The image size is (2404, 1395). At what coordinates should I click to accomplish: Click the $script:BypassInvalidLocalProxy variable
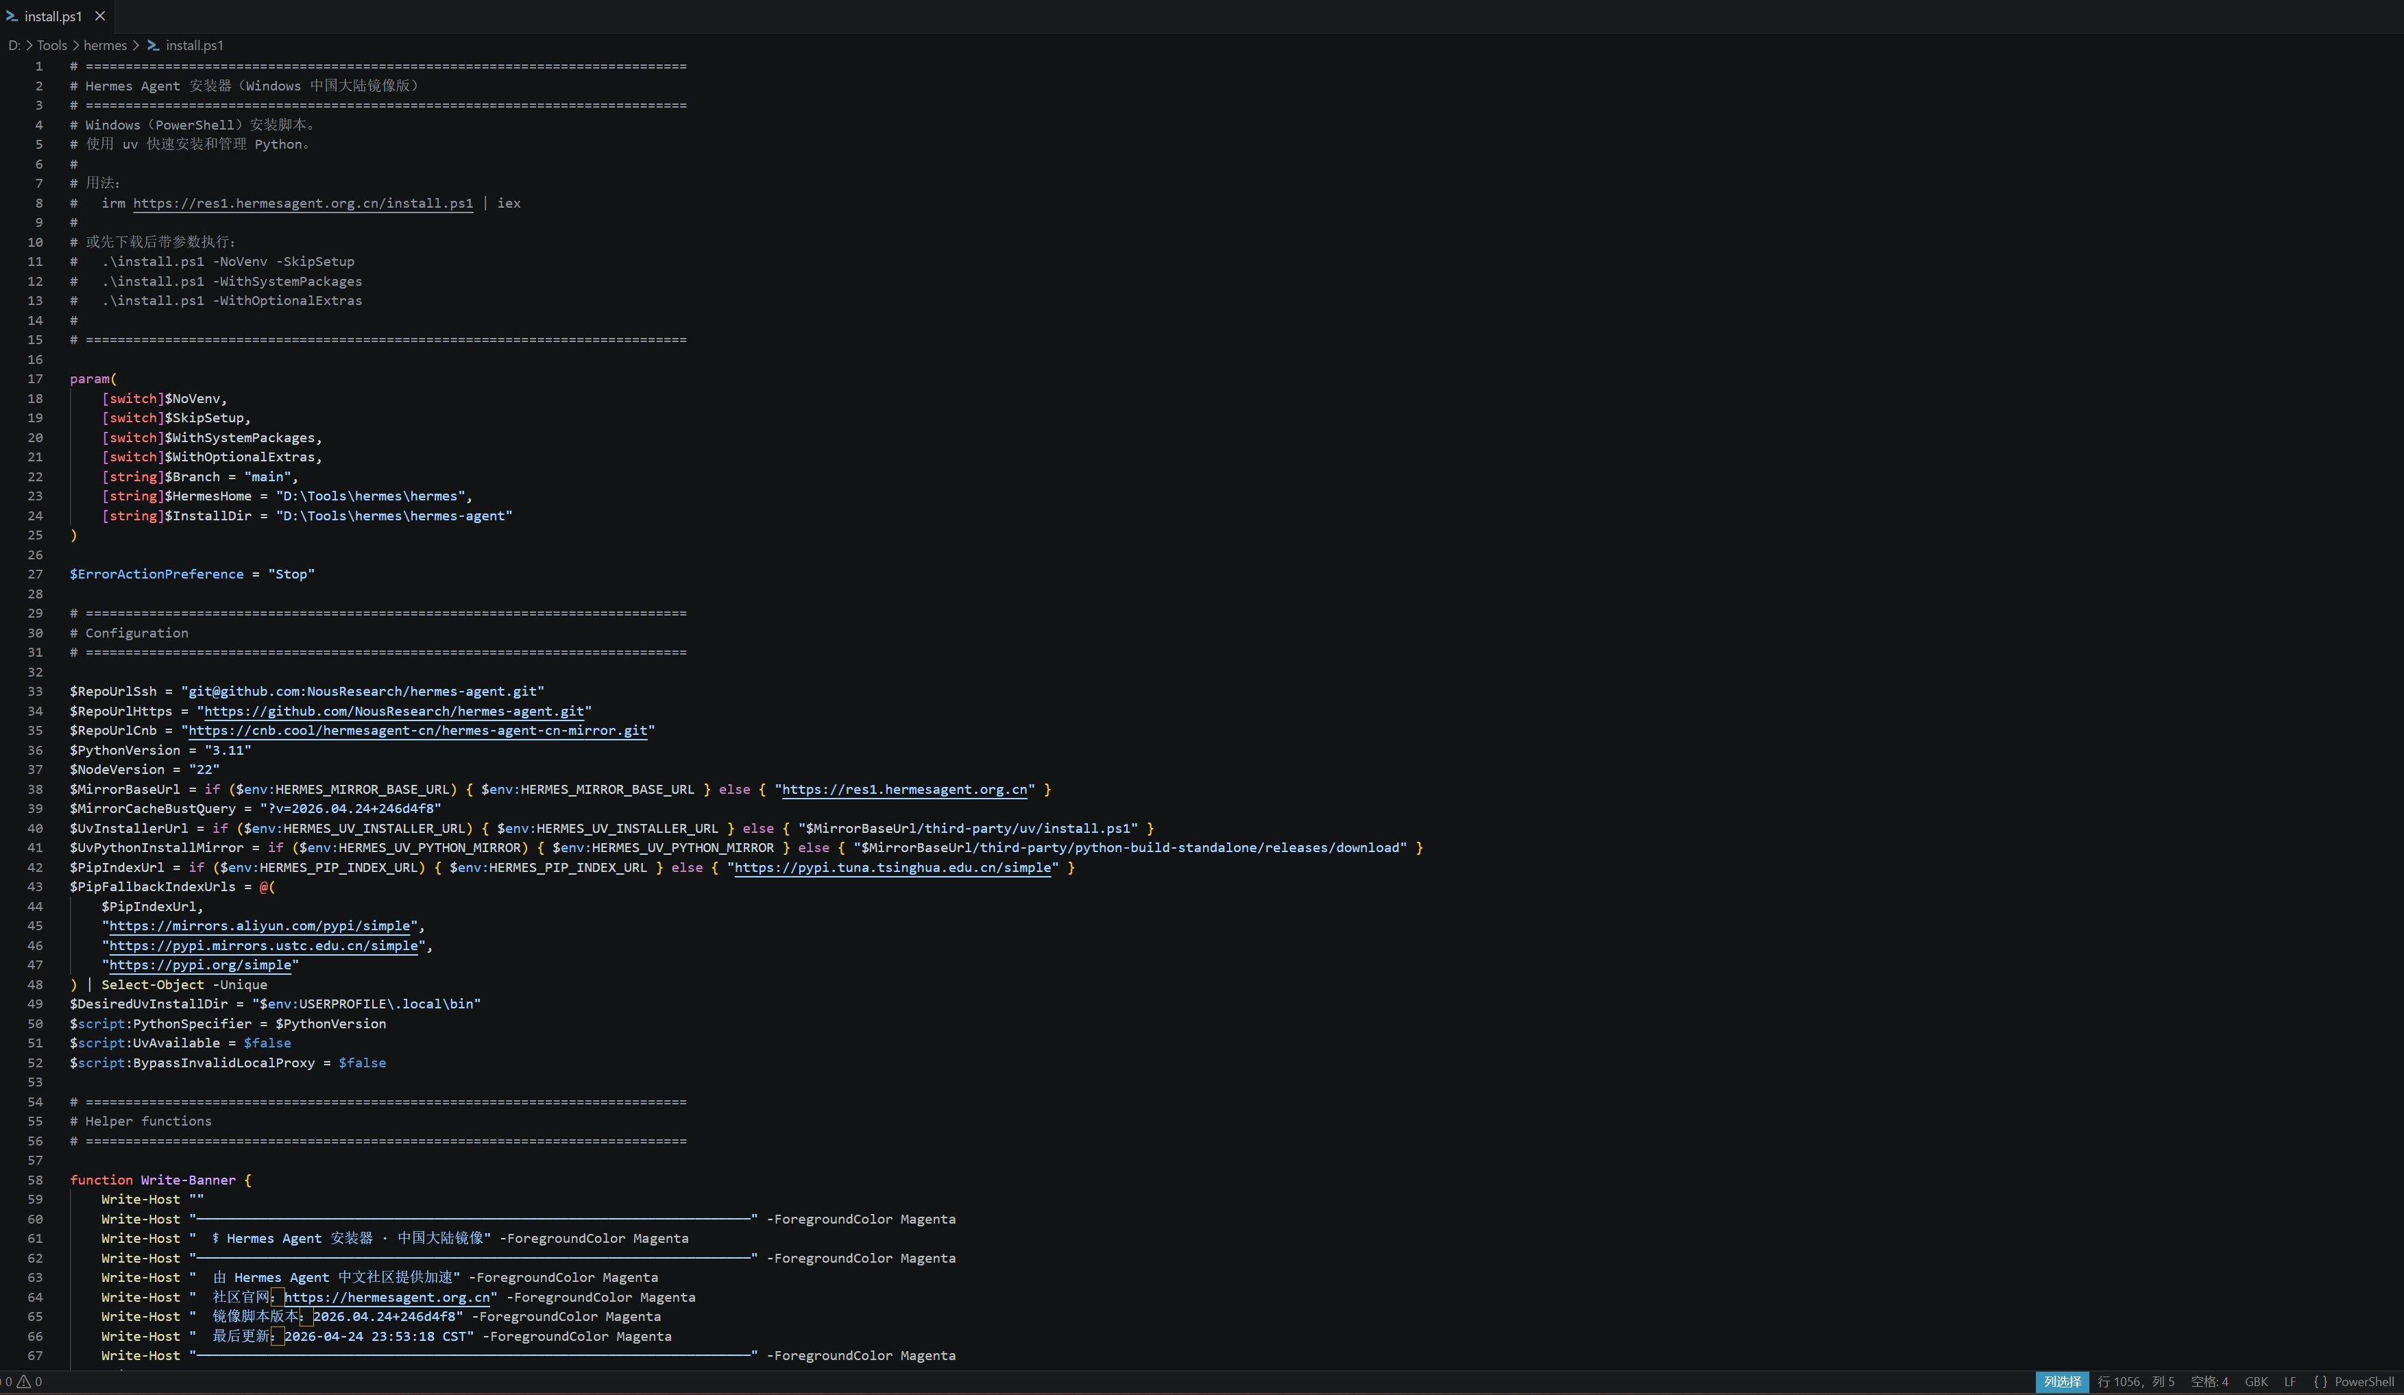coord(192,1063)
